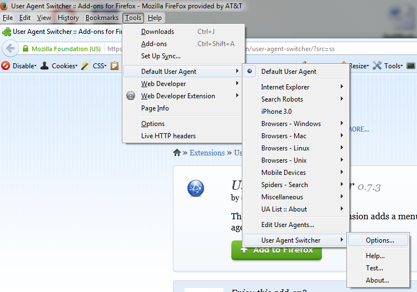
Task: Select Set Up Sync entry
Action: pos(183,56)
